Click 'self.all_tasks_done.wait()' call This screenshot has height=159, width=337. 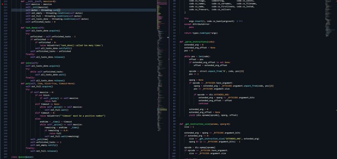click(x=51, y=75)
